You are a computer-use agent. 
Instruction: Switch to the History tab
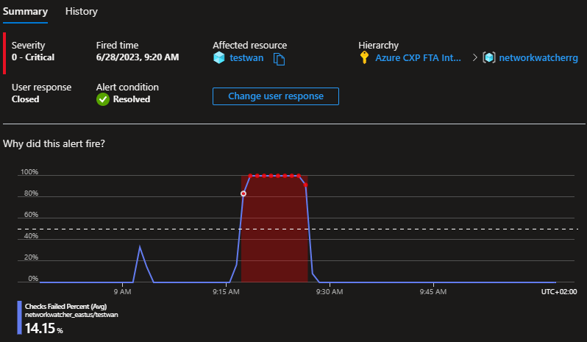pos(81,12)
